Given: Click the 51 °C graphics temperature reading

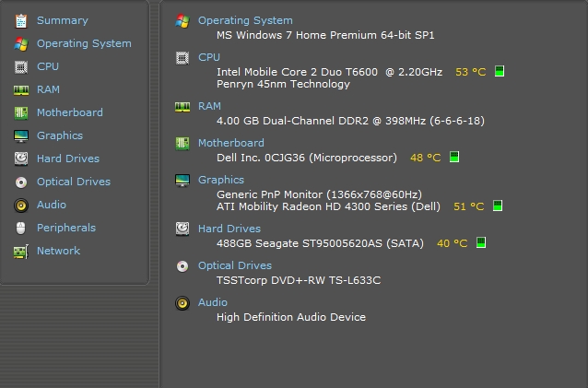Looking at the screenshot, I should 469,206.
